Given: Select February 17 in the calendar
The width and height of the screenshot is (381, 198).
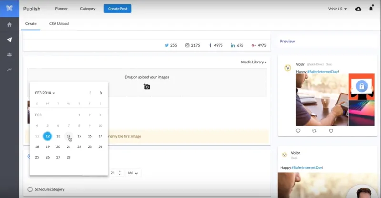Looking at the screenshot, I should pos(100,136).
